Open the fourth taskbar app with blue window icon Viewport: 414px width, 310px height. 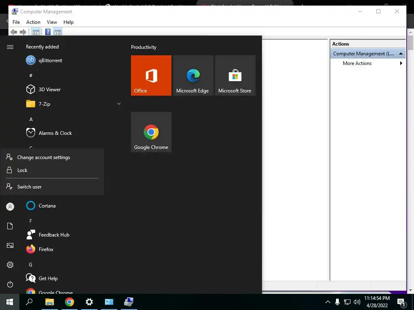pos(109,302)
